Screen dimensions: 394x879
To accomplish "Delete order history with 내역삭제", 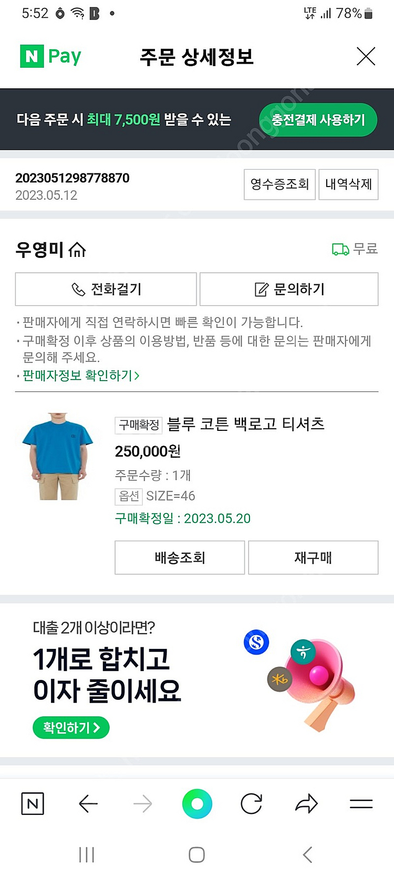I will coord(348,184).
